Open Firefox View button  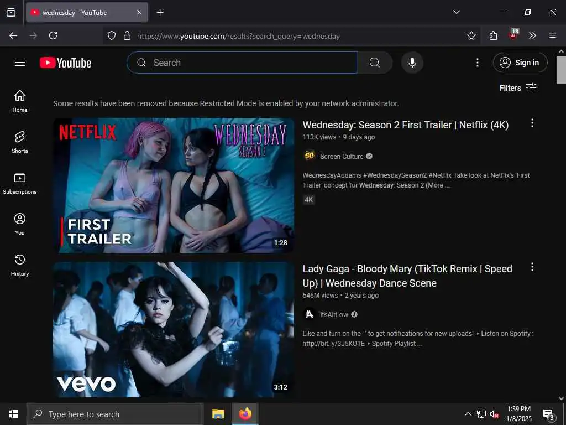(x=11, y=12)
